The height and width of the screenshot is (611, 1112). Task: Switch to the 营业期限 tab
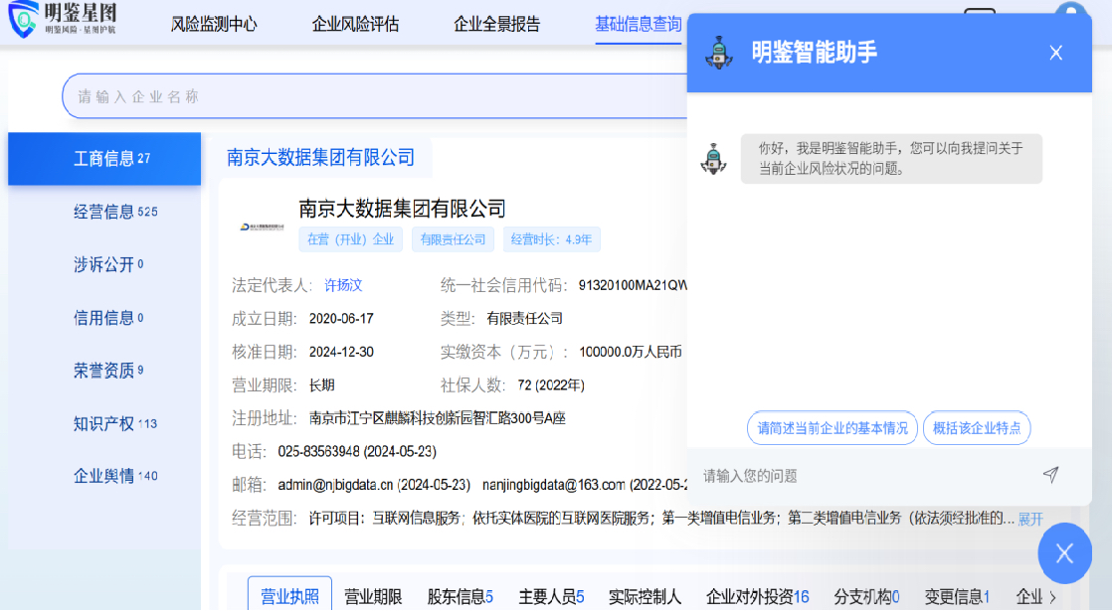tap(373, 597)
